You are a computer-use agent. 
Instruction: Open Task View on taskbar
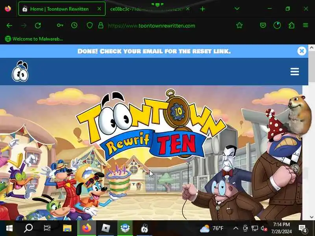coord(47,228)
